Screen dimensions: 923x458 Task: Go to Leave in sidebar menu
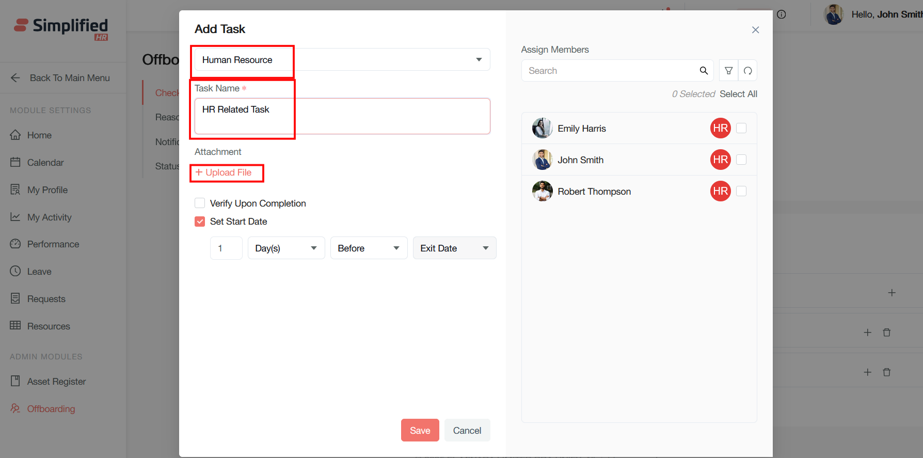[x=39, y=272]
